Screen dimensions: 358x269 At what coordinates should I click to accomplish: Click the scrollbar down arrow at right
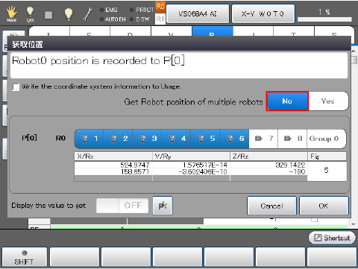354,224
